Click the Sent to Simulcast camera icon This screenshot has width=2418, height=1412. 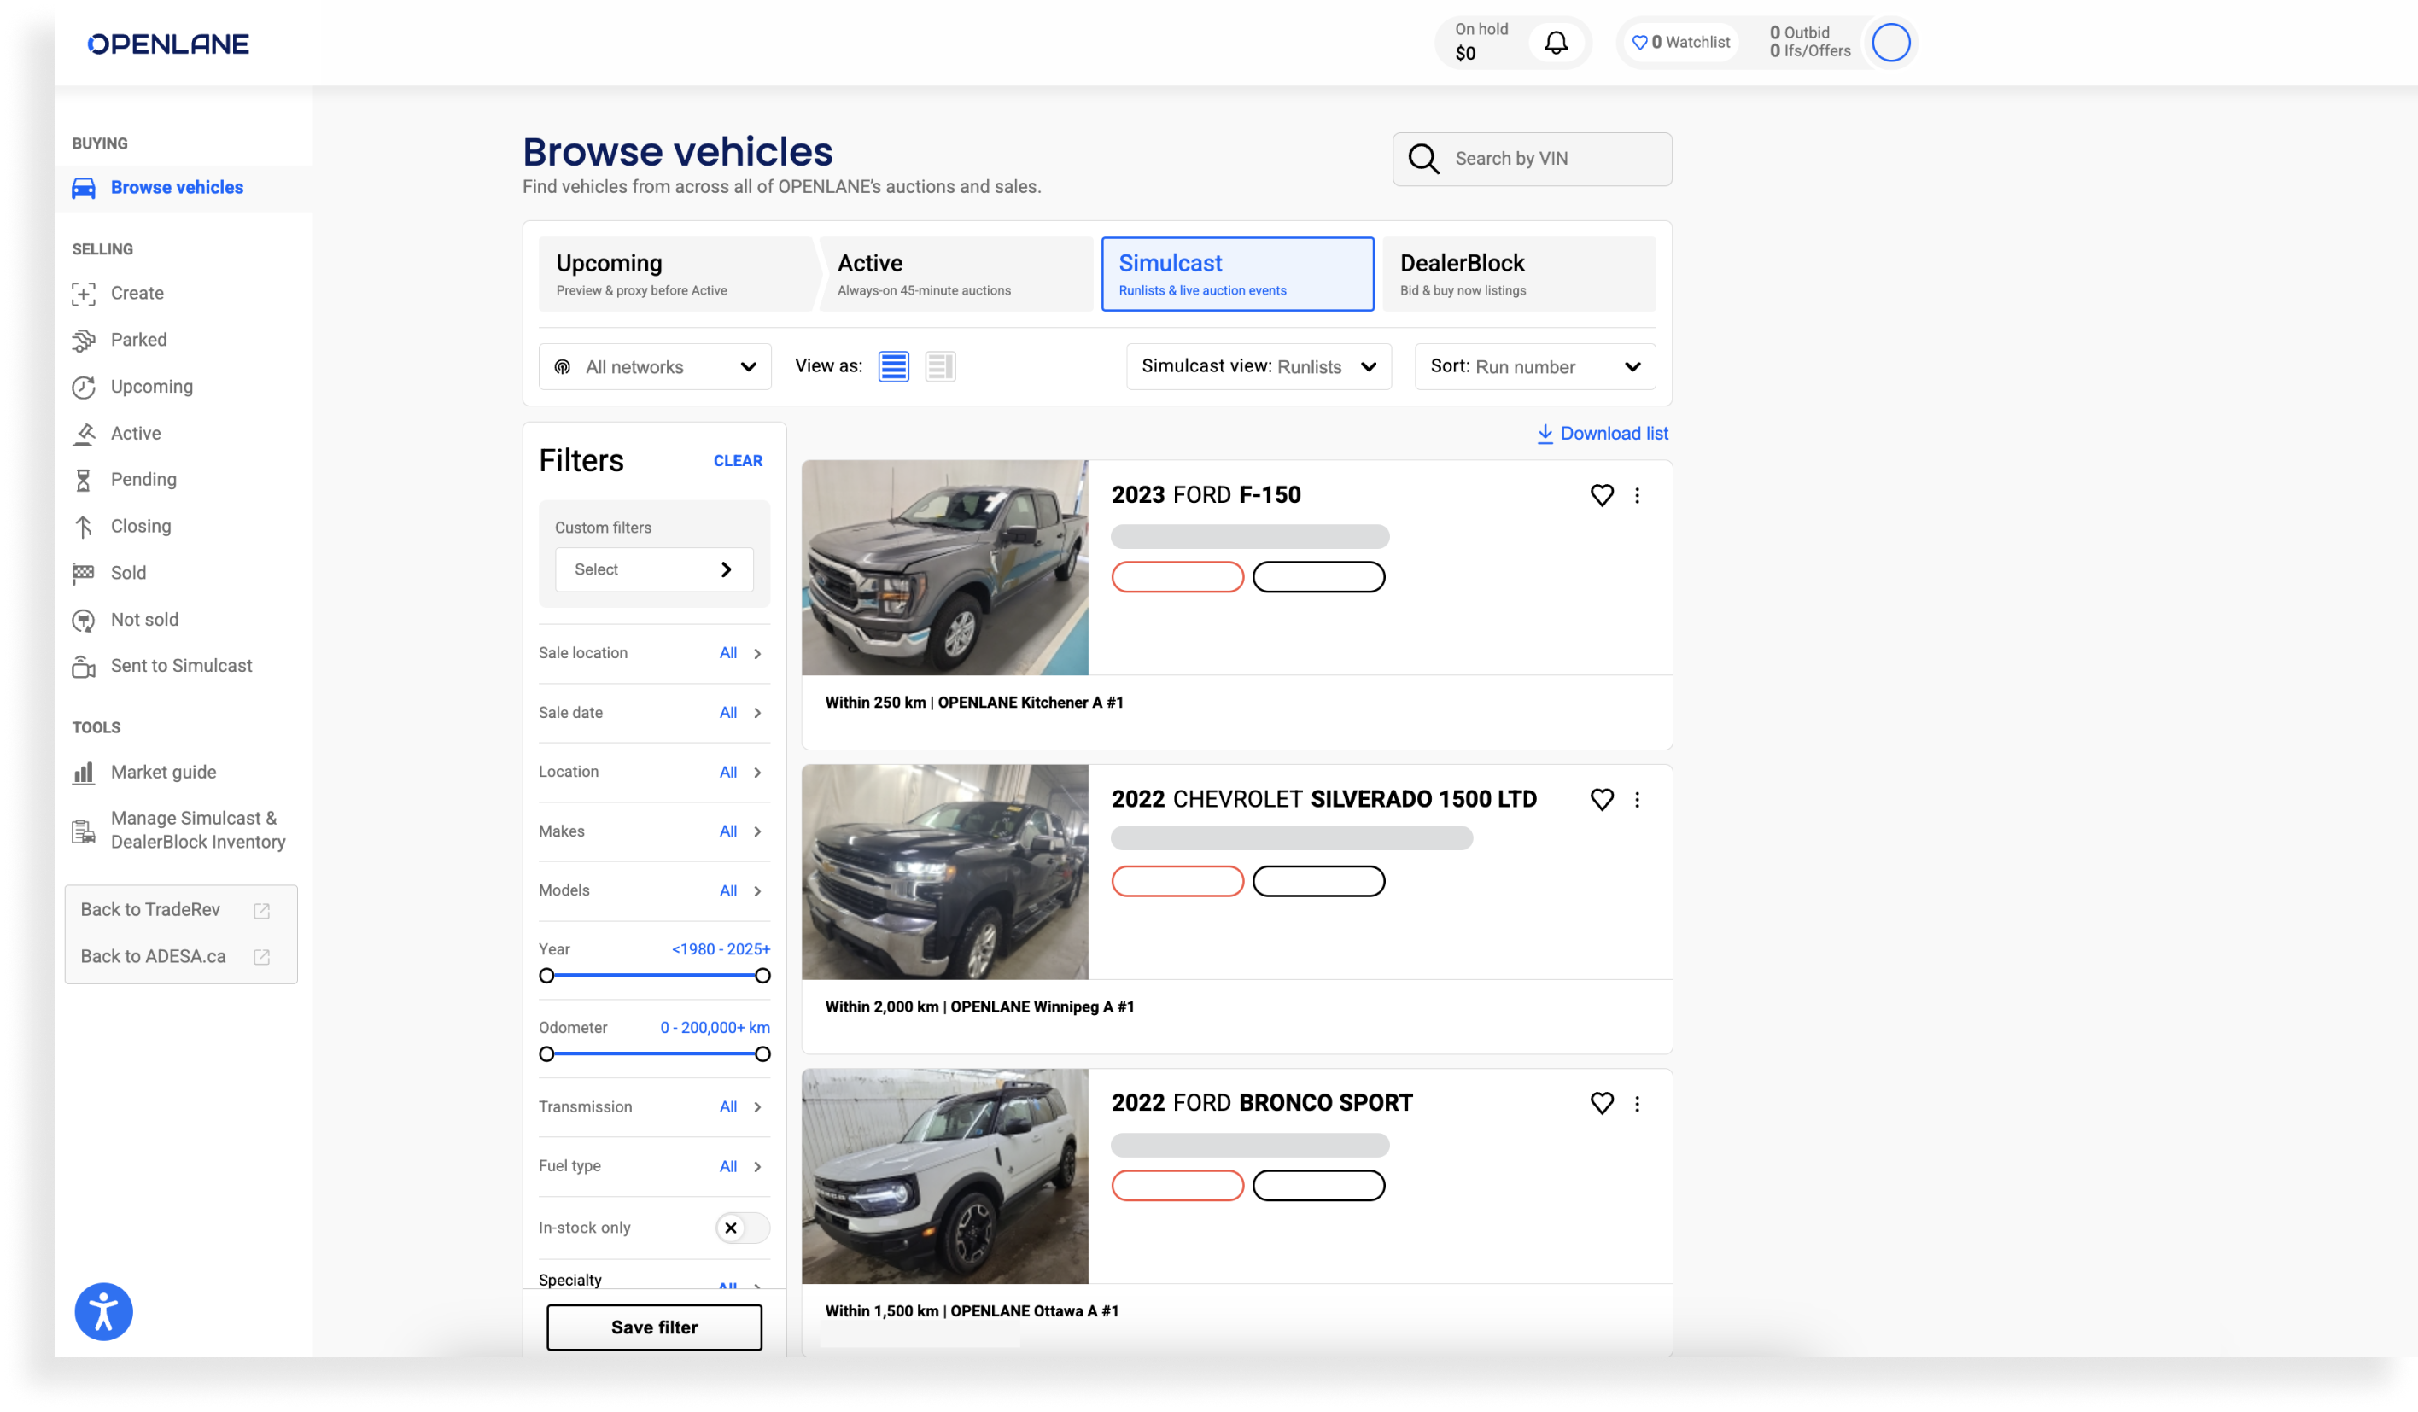[x=84, y=667]
